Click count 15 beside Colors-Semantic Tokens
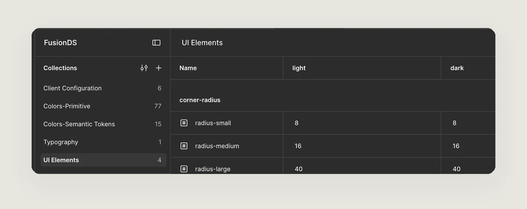The image size is (527, 209). [x=158, y=124]
